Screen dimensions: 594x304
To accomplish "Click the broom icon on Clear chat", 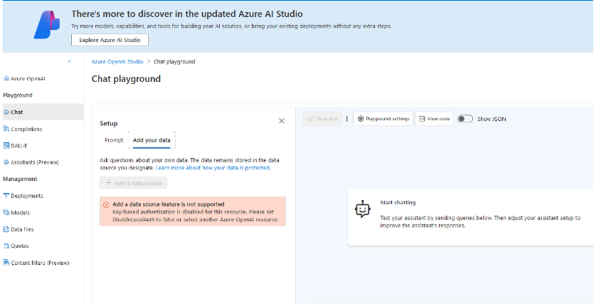I will (310, 119).
